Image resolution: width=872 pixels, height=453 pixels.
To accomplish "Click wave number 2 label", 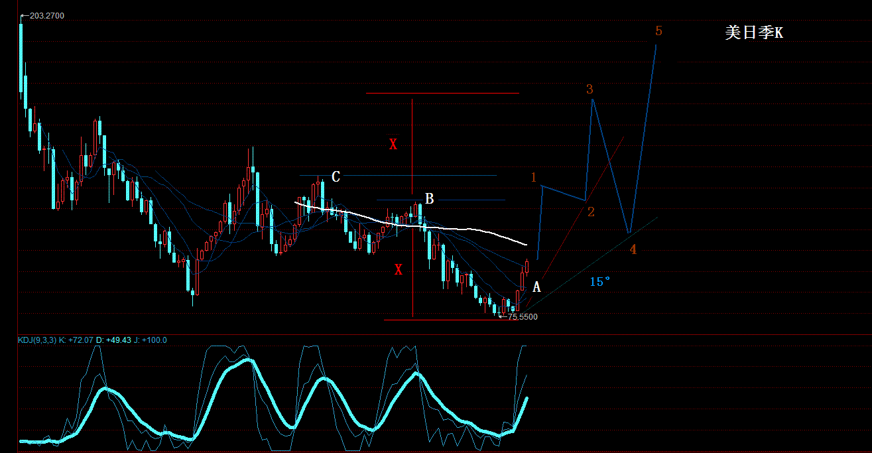I will click(x=591, y=212).
